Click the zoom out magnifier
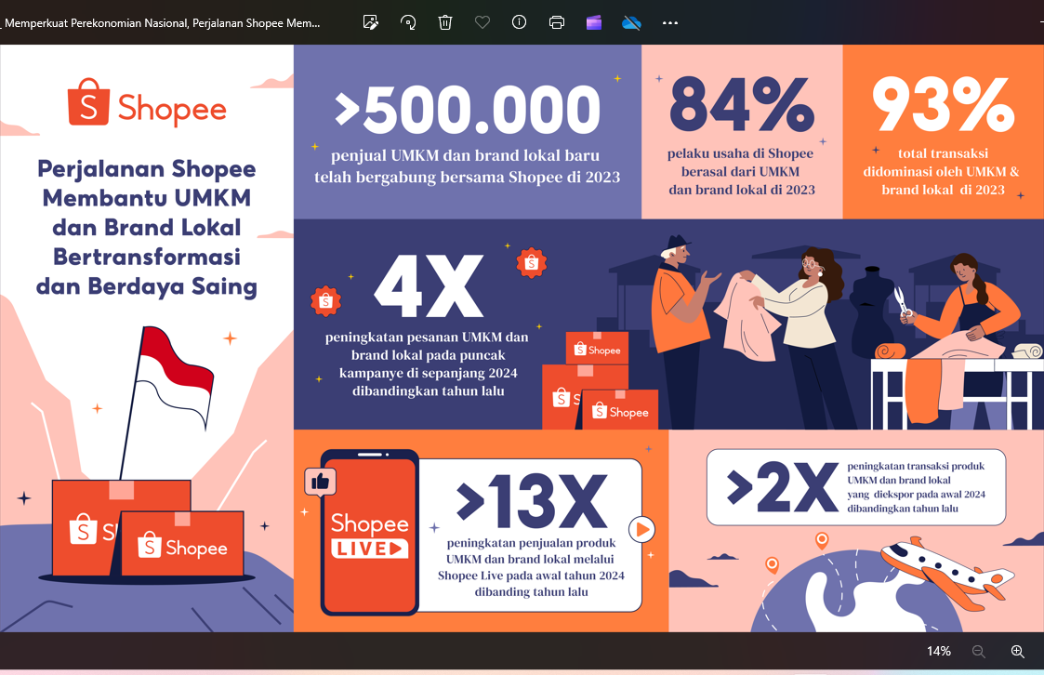Screen dimensions: 1044x675 tap(978, 651)
